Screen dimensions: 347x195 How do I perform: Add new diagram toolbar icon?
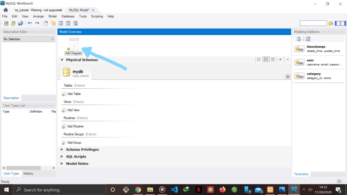point(46,23)
